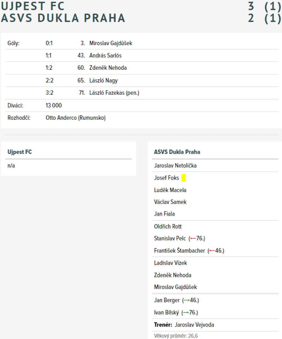The width and height of the screenshot is (282, 339).
Task: Click László Nagy's 65th-minute goal entry
Action: [x=103, y=81]
